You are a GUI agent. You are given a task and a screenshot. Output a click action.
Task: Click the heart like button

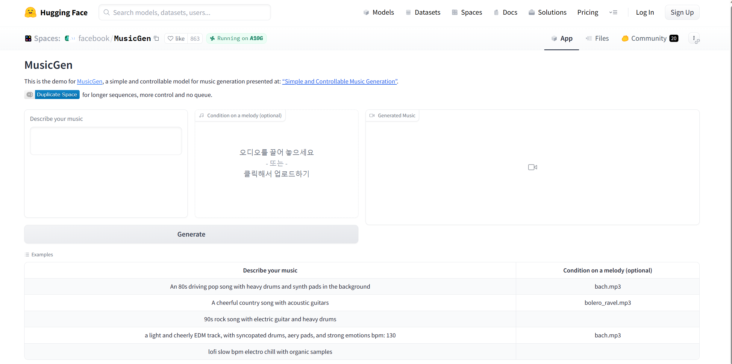[176, 39]
